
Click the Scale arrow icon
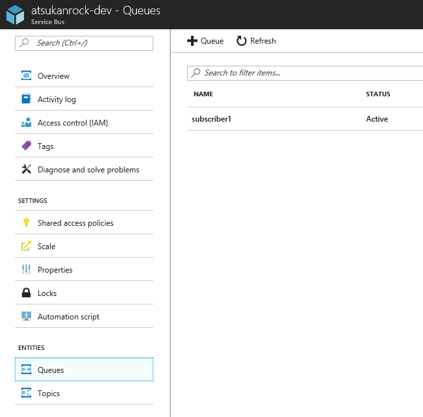[x=26, y=246]
